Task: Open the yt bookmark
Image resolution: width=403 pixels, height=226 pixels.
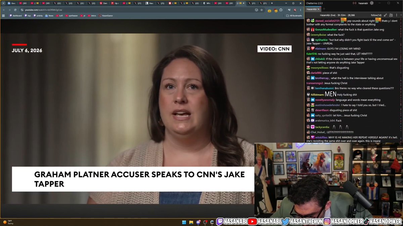Action: pyautogui.click(x=83, y=16)
